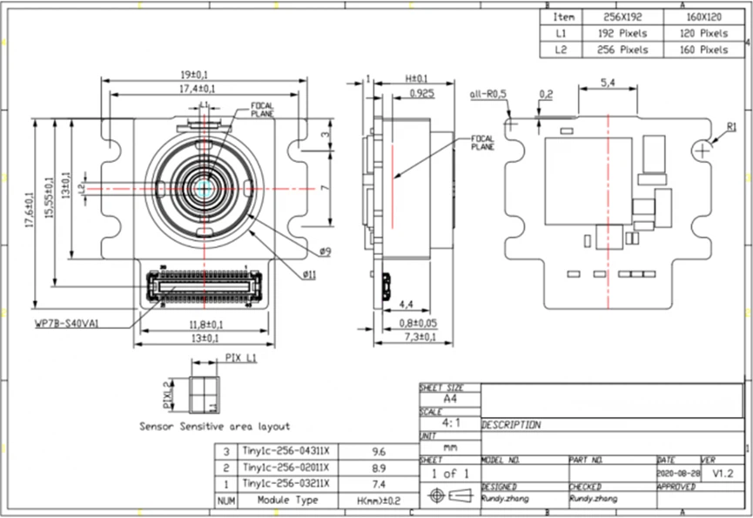This screenshot has width=753, height=518.
Task: Select the Tiny1c-256-04311X module row
Action: click(x=317, y=451)
